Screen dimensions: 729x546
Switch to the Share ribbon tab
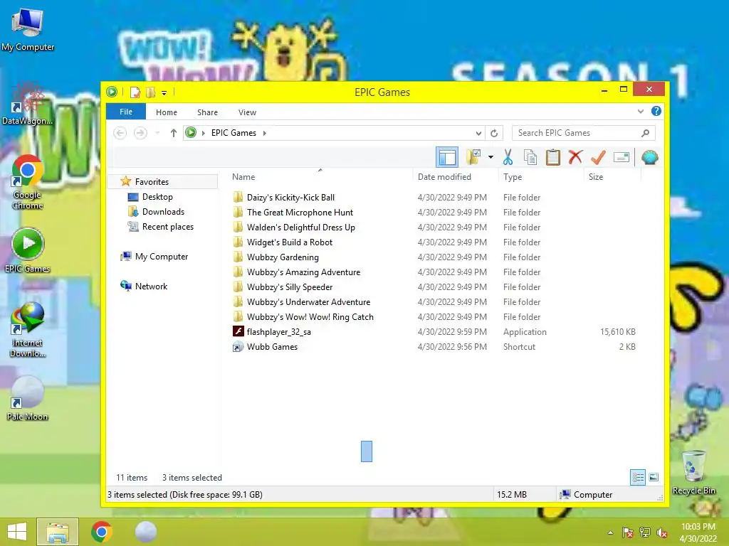pos(207,112)
